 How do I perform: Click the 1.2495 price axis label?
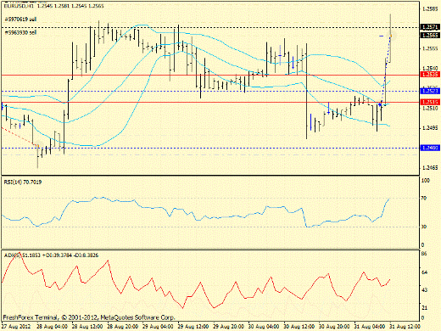pos(430,128)
